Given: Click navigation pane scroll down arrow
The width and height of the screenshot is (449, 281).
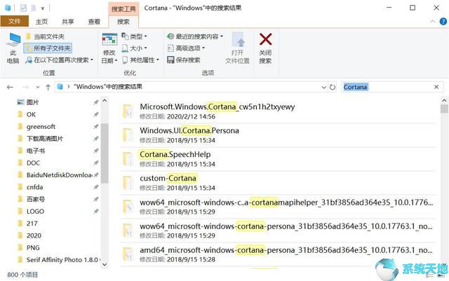Looking at the screenshot, I should (x=105, y=264).
